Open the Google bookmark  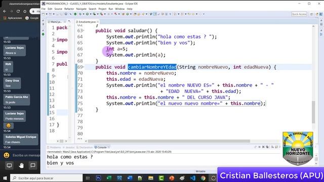coord(32,18)
